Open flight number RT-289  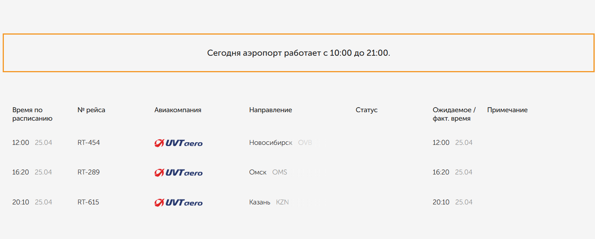tap(89, 172)
